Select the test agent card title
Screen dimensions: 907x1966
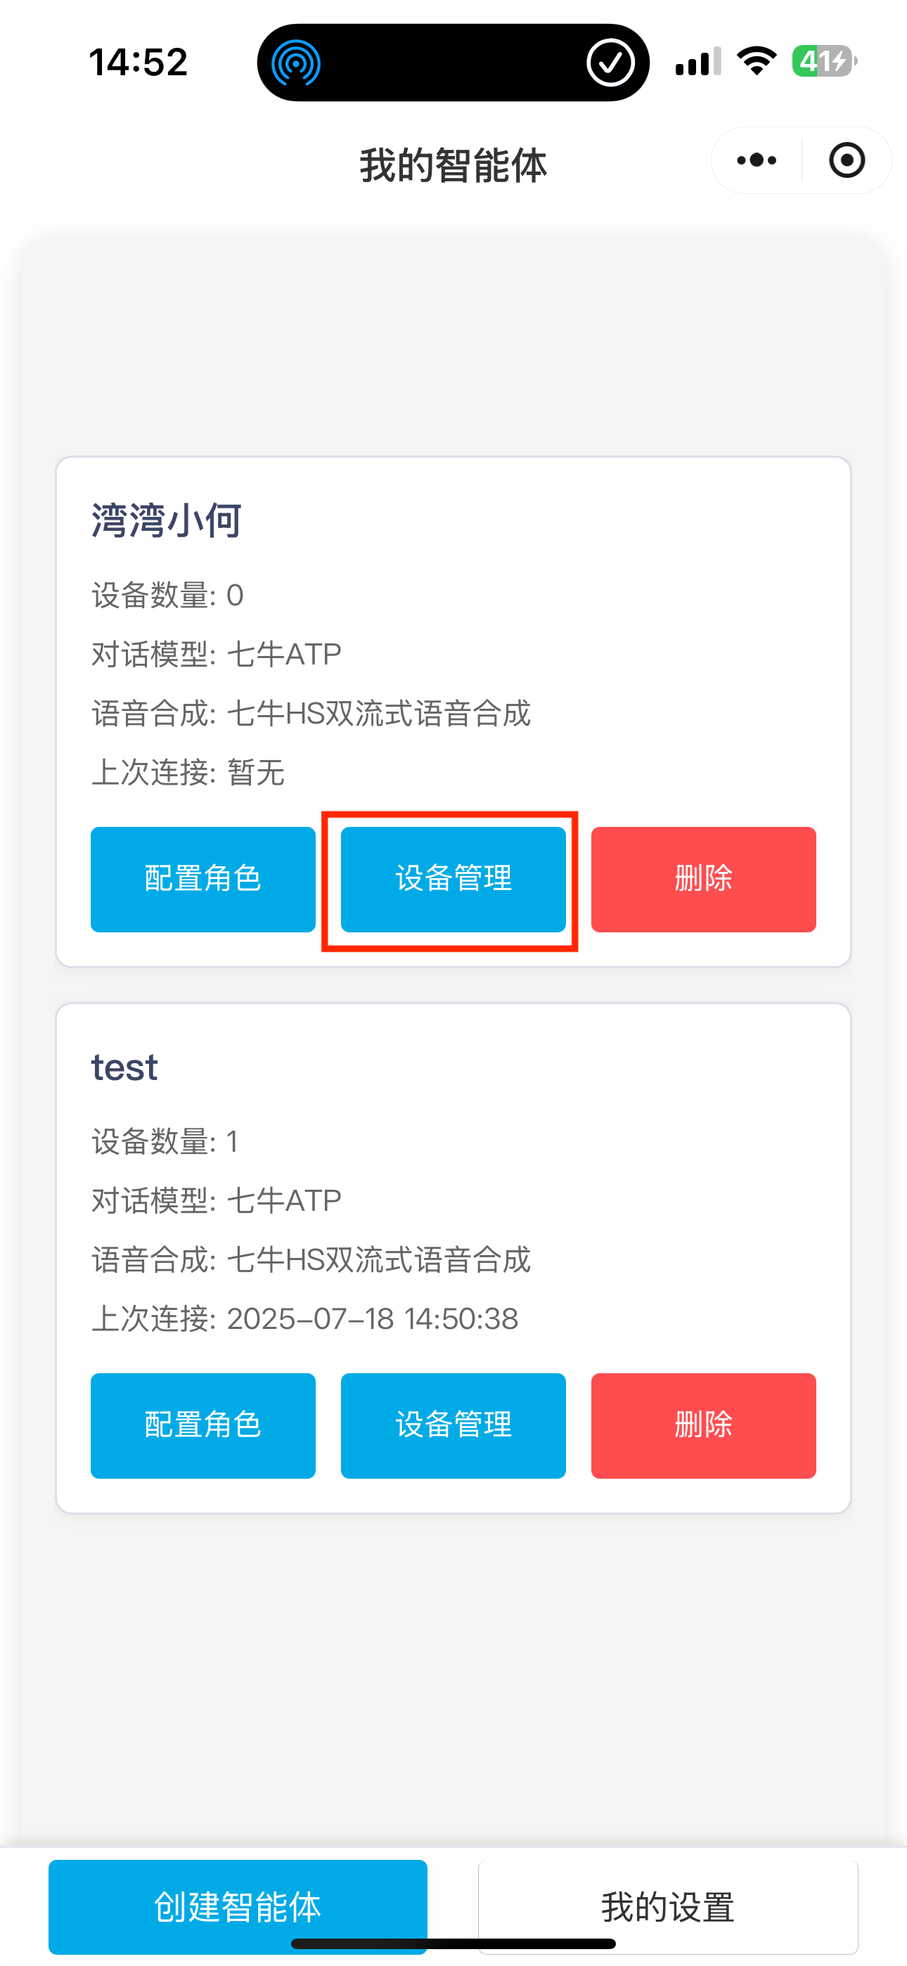[124, 1067]
